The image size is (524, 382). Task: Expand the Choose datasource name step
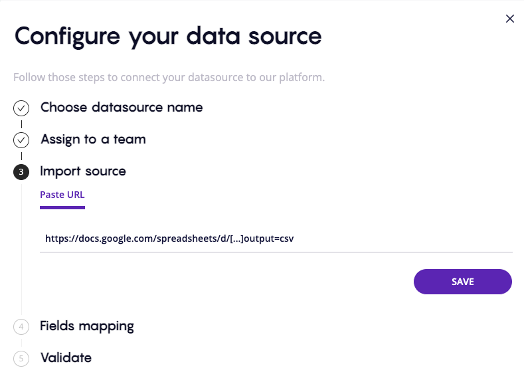coord(122,107)
